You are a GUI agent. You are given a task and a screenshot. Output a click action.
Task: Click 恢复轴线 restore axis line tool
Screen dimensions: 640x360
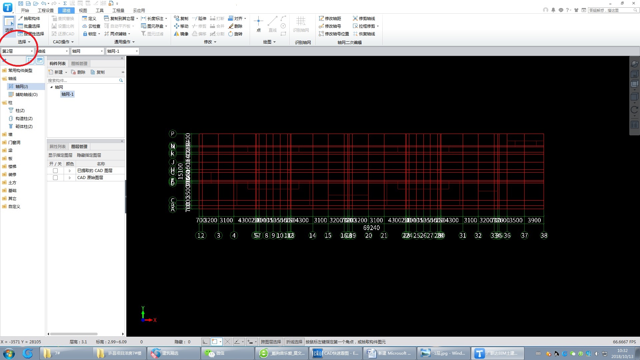(x=364, y=34)
